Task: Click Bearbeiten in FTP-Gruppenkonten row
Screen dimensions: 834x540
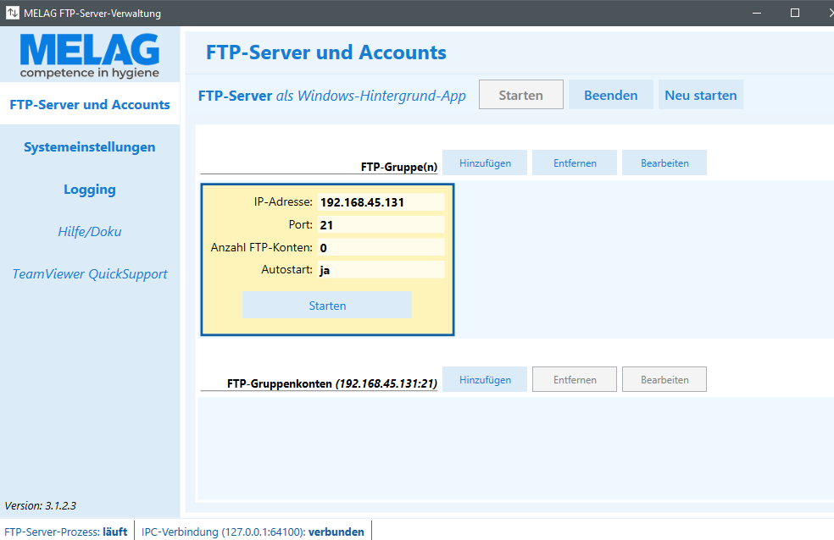Action: point(664,380)
